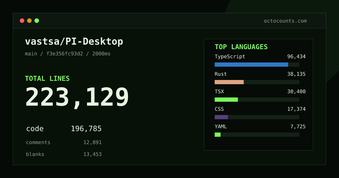Select the 223,129 total lines number
339x178 pixels.
(x=77, y=97)
